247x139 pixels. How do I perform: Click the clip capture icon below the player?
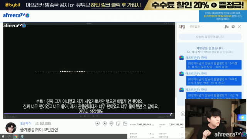click(125, 124)
